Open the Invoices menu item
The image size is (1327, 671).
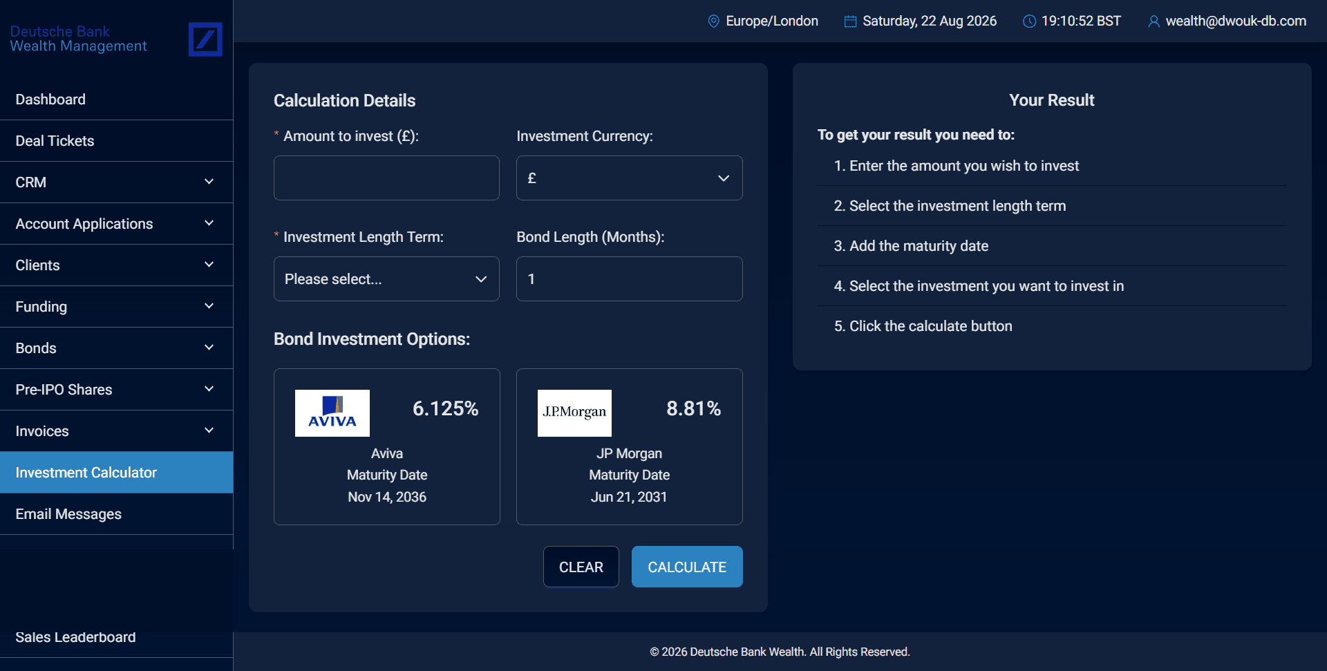pyautogui.click(x=116, y=431)
